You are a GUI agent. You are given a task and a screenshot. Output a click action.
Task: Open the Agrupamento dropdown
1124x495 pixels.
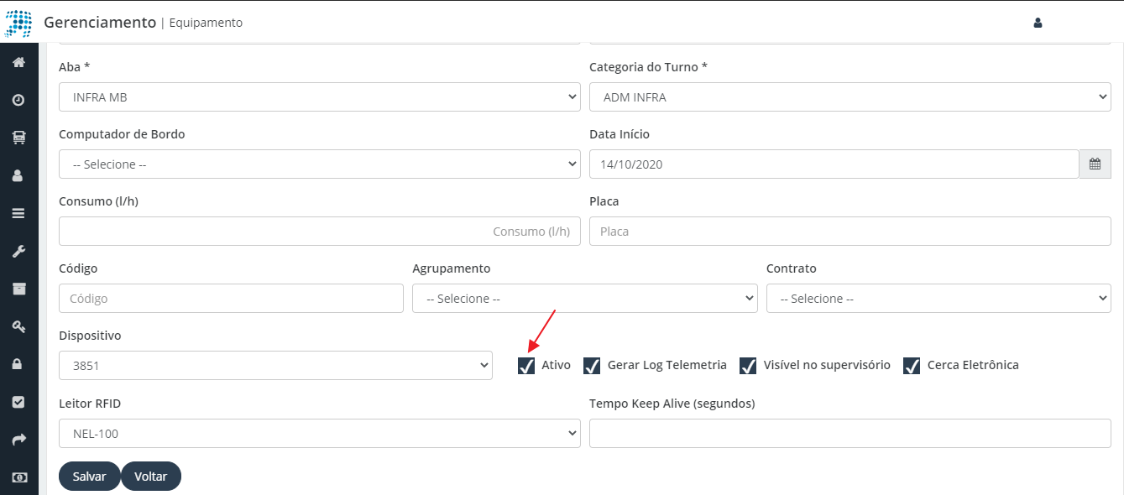[585, 299]
